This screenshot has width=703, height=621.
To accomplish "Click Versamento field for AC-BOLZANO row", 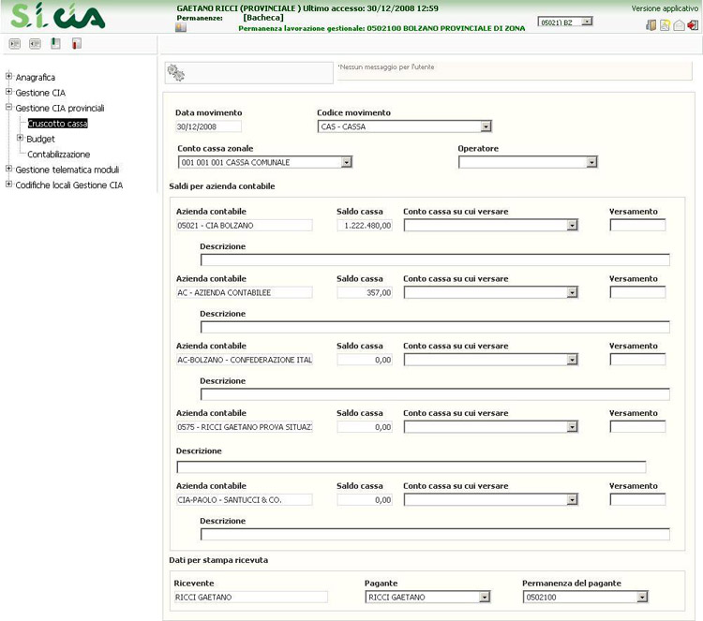I will pyautogui.click(x=637, y=360).
